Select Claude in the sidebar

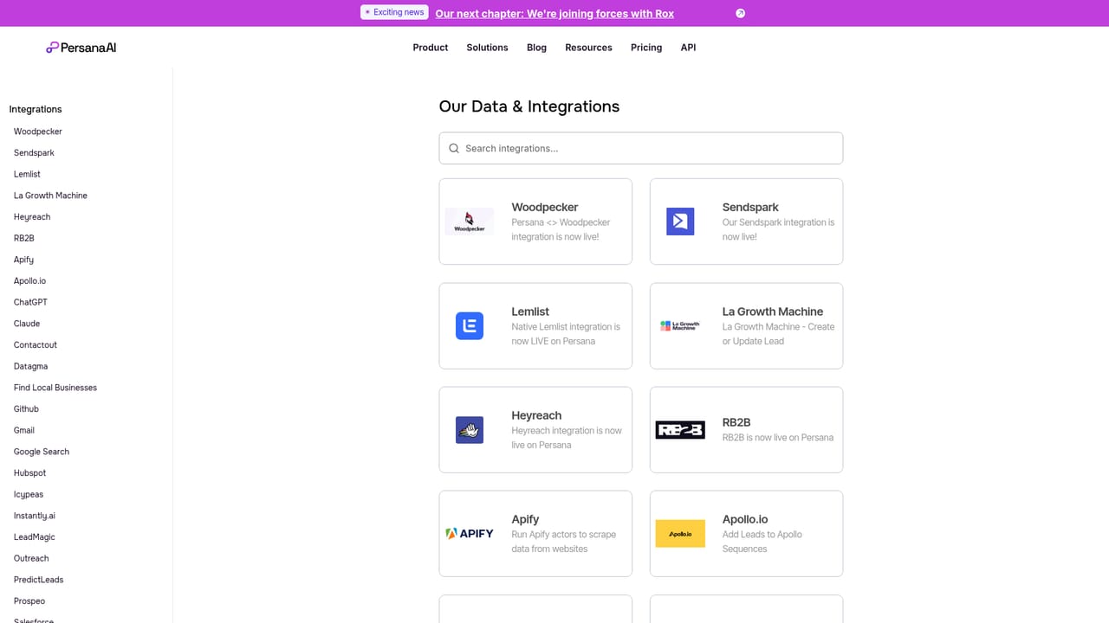click(x=27, y=324)
